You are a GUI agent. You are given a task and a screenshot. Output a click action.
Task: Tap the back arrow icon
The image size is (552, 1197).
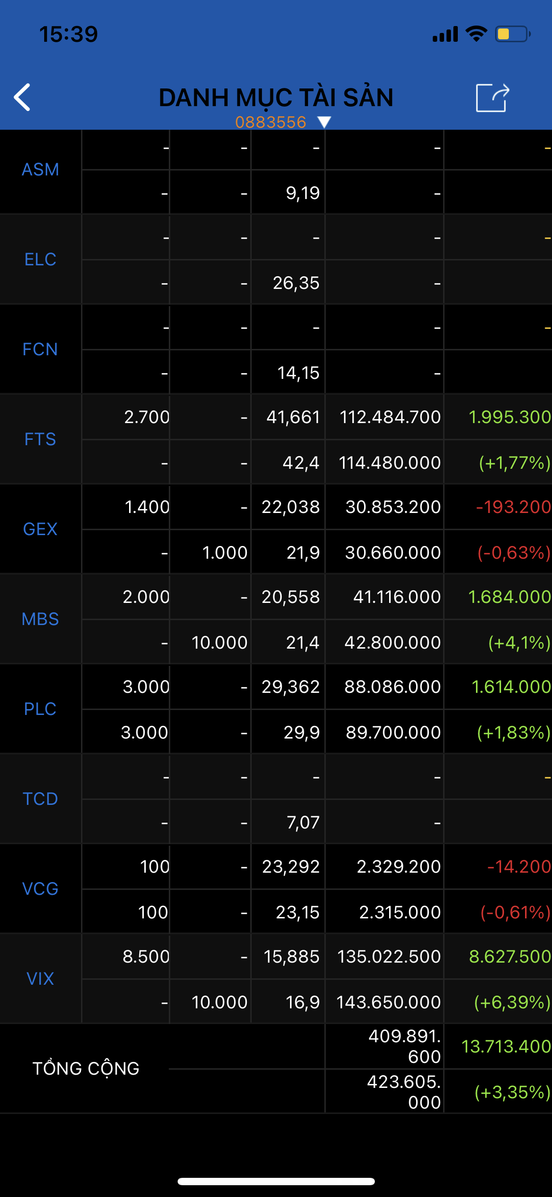(x=23, y=97)
